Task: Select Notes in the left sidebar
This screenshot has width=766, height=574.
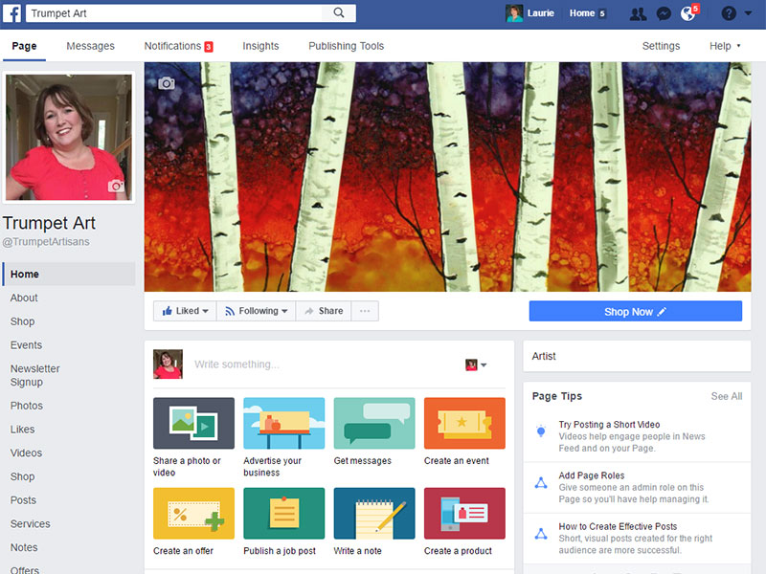Action: tap(23, 547)
